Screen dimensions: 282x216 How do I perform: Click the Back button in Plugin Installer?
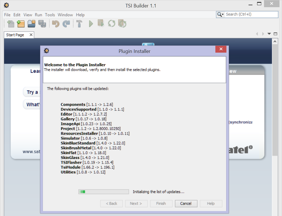(111, 204)
